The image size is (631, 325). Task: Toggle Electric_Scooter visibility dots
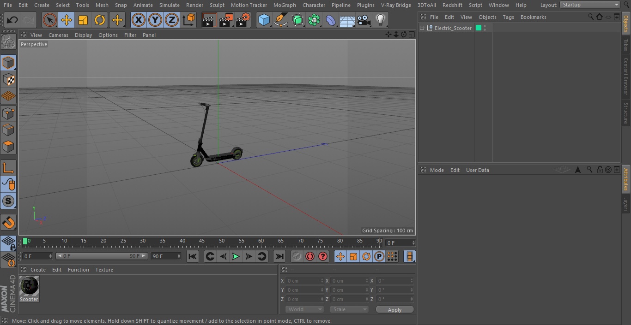[x=485, y=28]
